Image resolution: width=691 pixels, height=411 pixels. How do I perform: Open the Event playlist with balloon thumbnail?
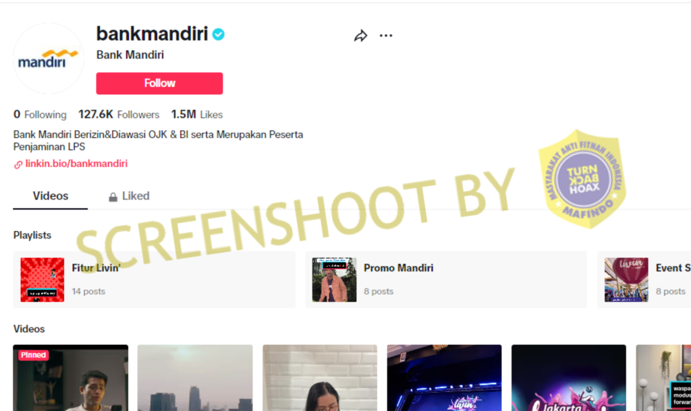coord(644,280)
